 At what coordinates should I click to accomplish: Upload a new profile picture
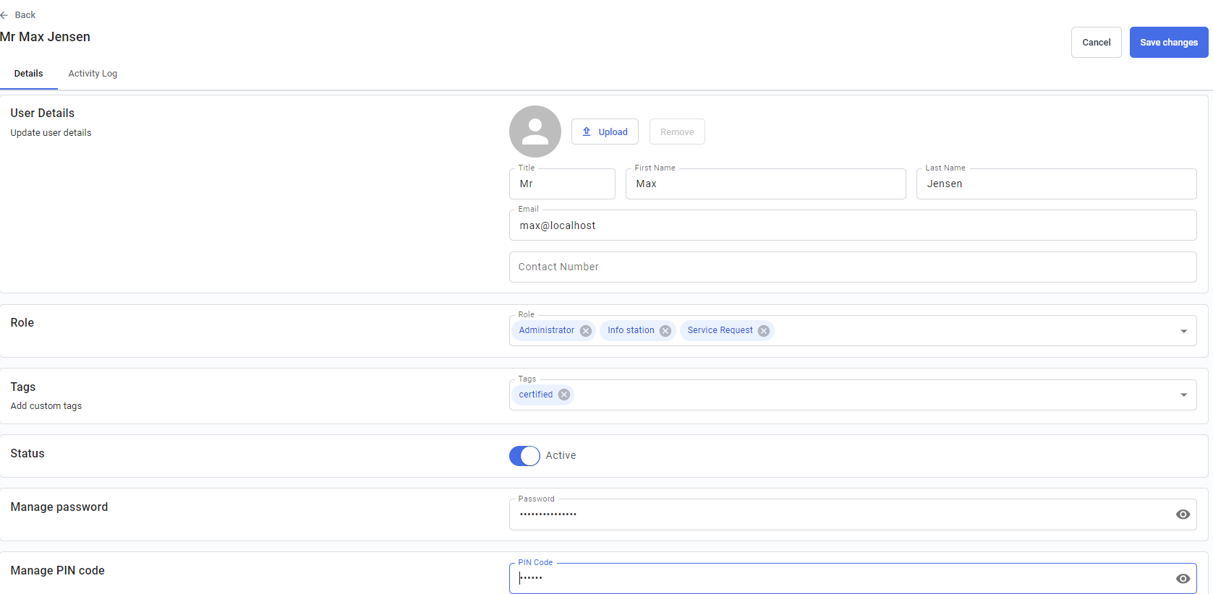click(x=605, y=132)
